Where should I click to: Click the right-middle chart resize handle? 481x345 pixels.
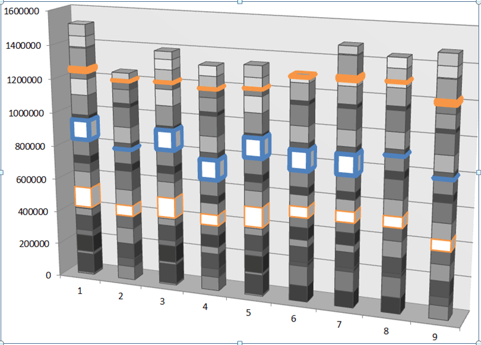coord(479,172)
